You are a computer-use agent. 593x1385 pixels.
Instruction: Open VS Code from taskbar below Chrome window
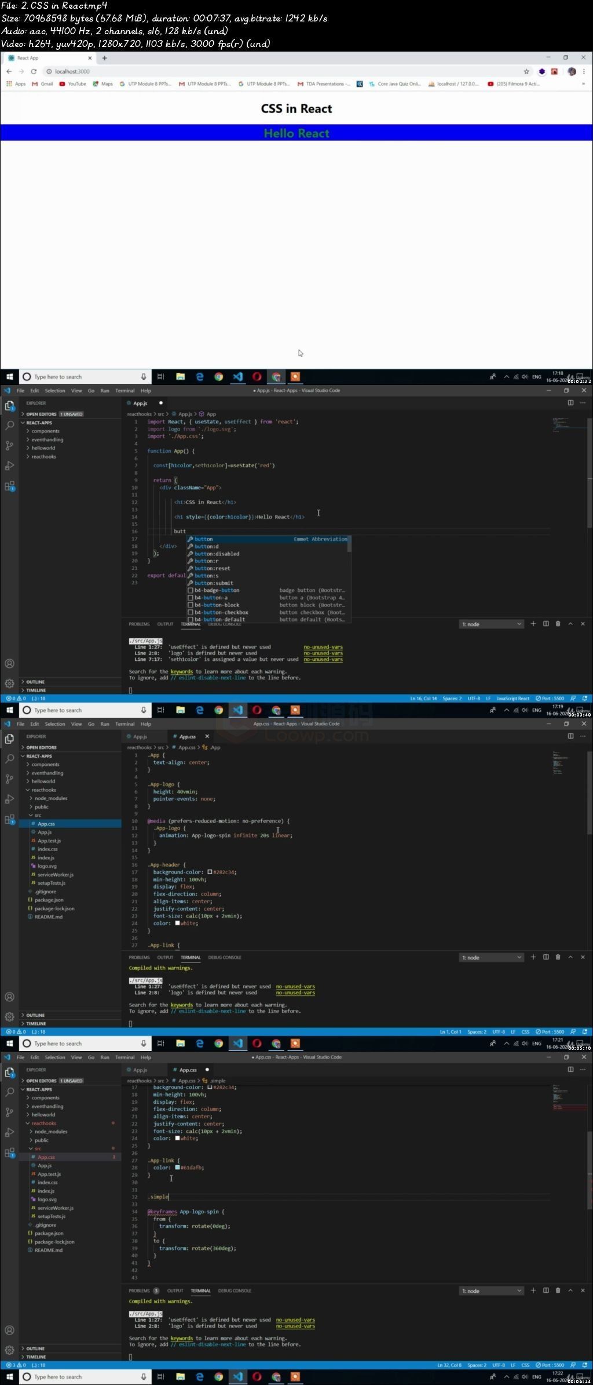coord(237,377)
